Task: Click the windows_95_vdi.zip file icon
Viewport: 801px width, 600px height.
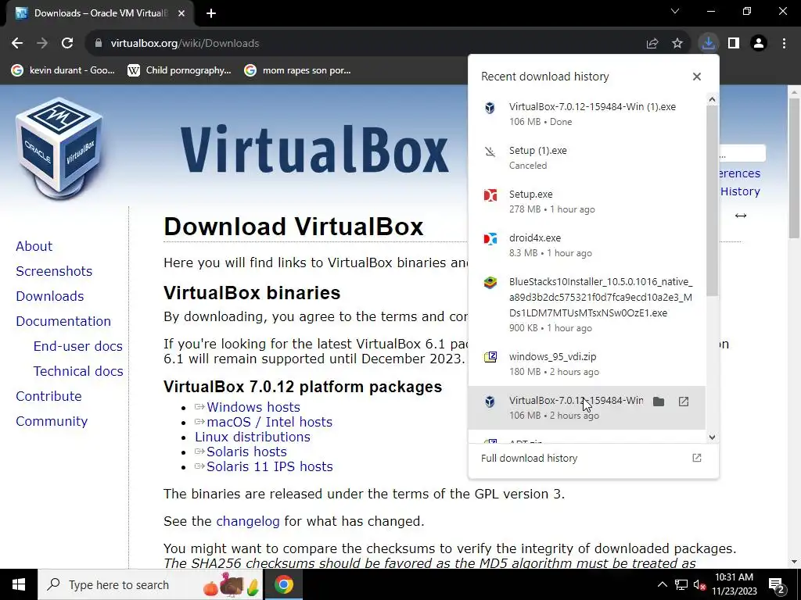Action: 490,357
